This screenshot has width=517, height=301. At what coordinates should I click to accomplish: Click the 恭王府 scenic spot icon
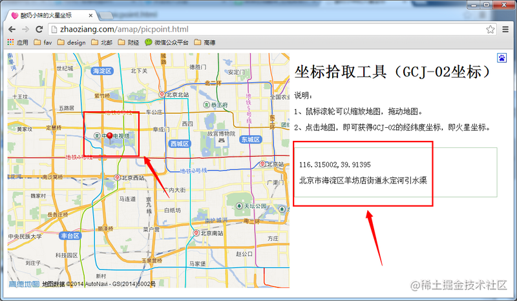pyautogui.click(x=206, y=105)
